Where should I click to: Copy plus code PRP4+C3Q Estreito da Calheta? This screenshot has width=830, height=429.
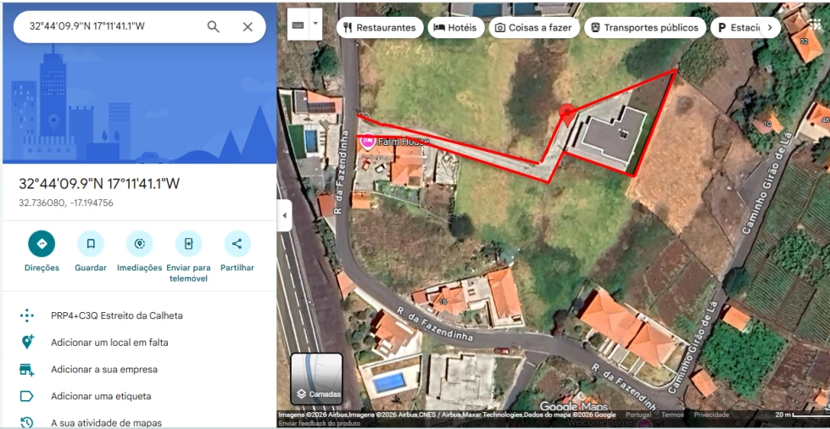point(116,315)
